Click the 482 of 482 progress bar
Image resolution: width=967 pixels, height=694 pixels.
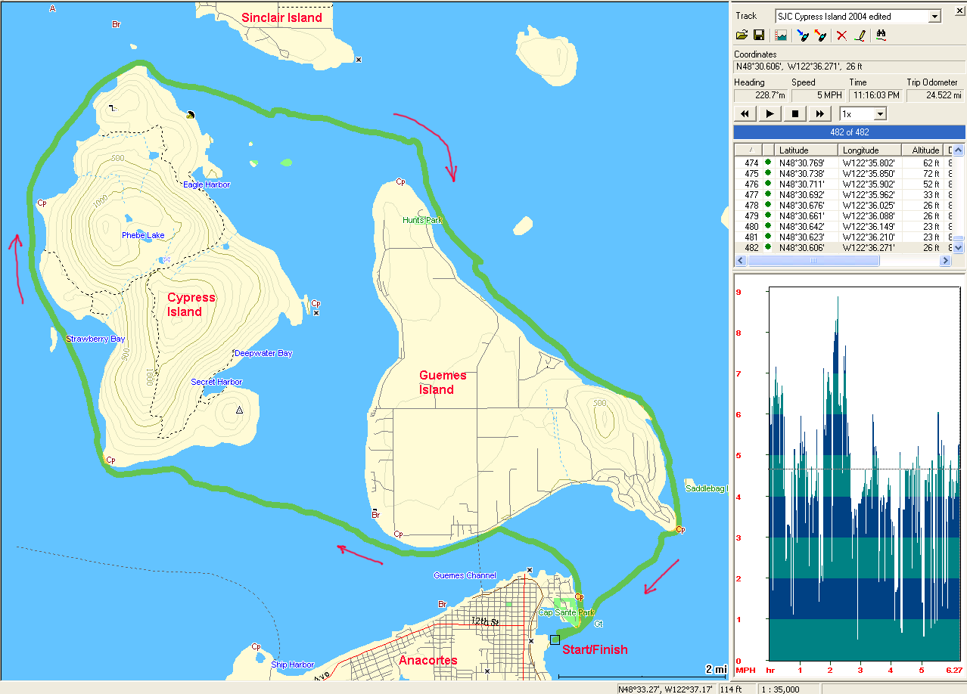tap(849, 132)
